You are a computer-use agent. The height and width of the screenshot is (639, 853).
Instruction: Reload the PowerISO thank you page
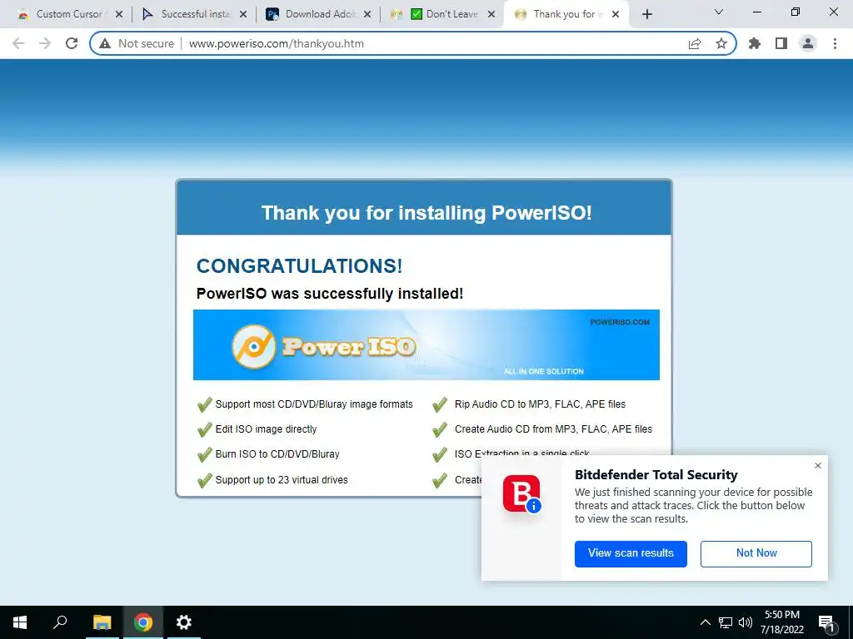72,43
